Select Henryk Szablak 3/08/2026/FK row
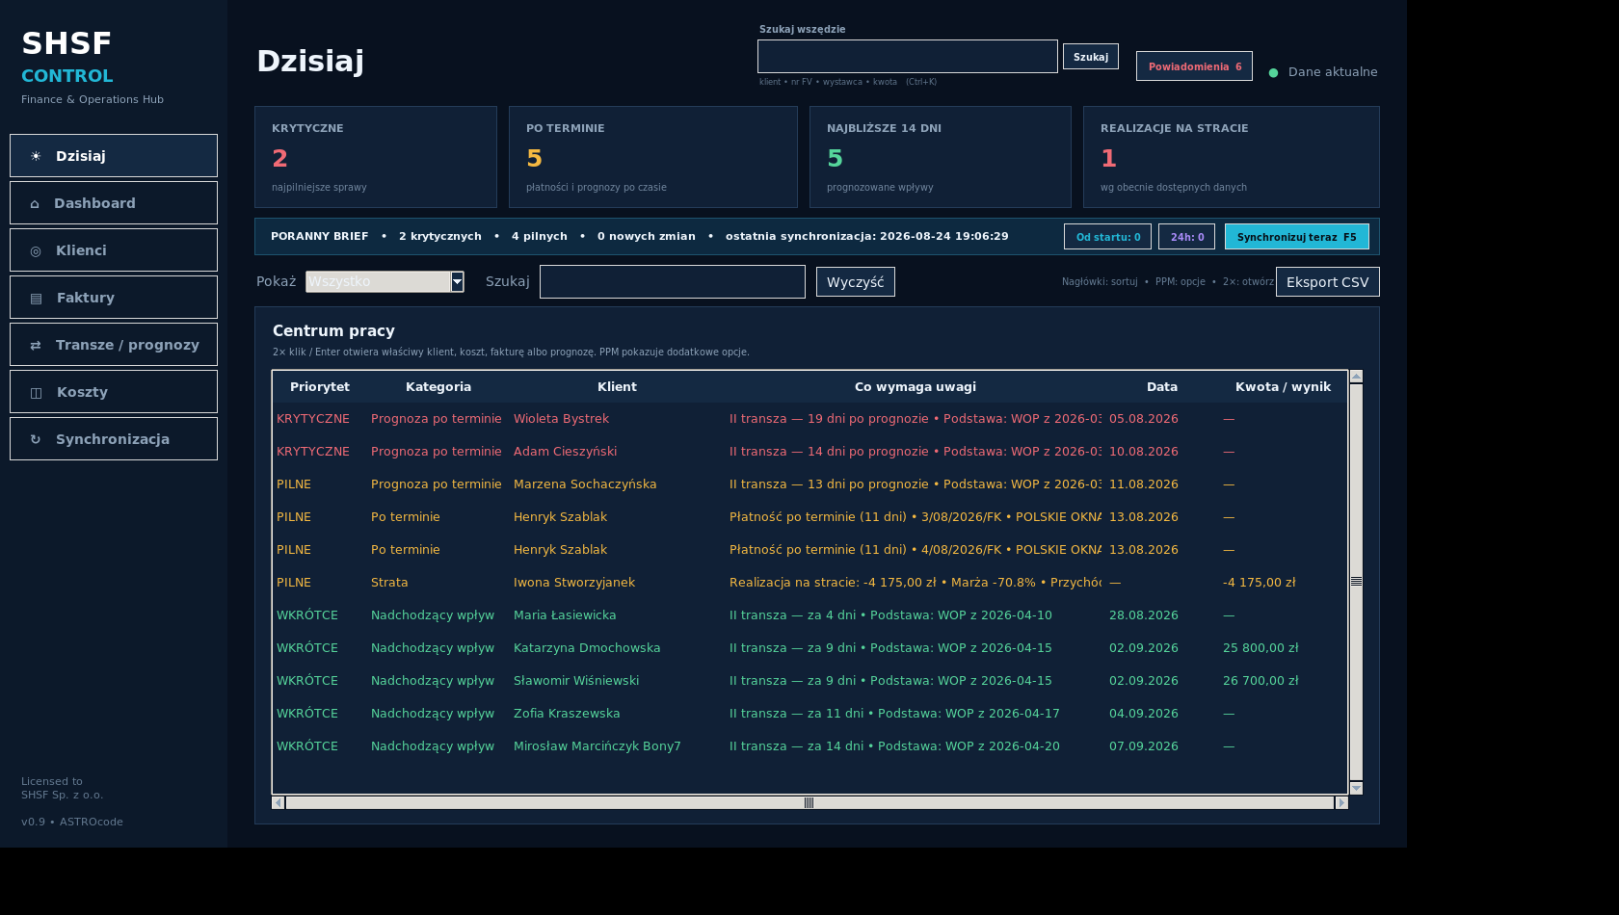Viewport: 1619px width, 915px height. 809,517
